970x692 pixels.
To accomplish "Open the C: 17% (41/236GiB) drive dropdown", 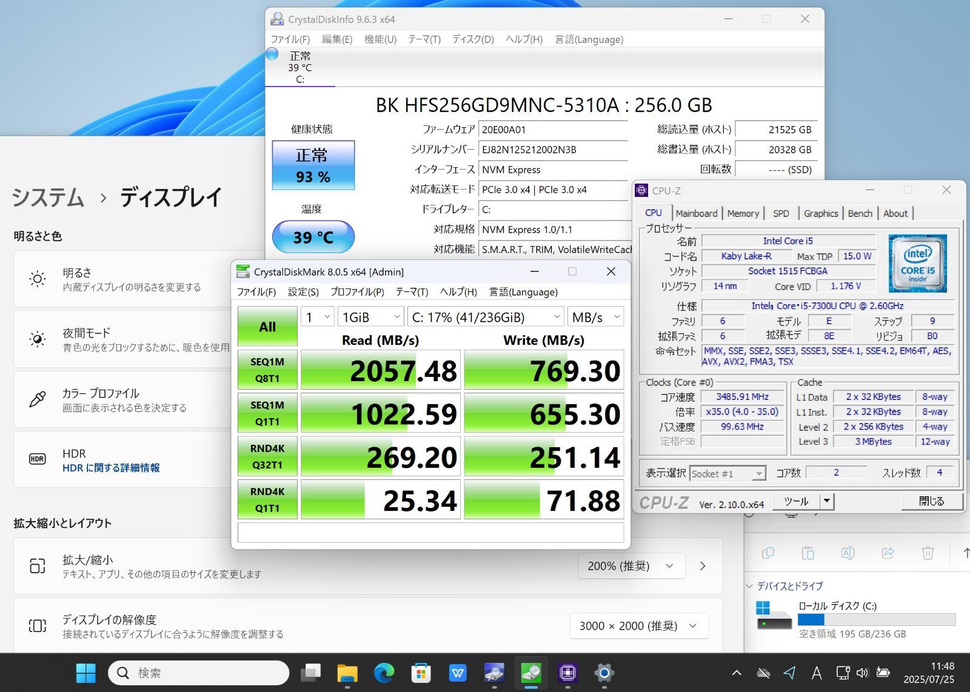I will (486, 317).
